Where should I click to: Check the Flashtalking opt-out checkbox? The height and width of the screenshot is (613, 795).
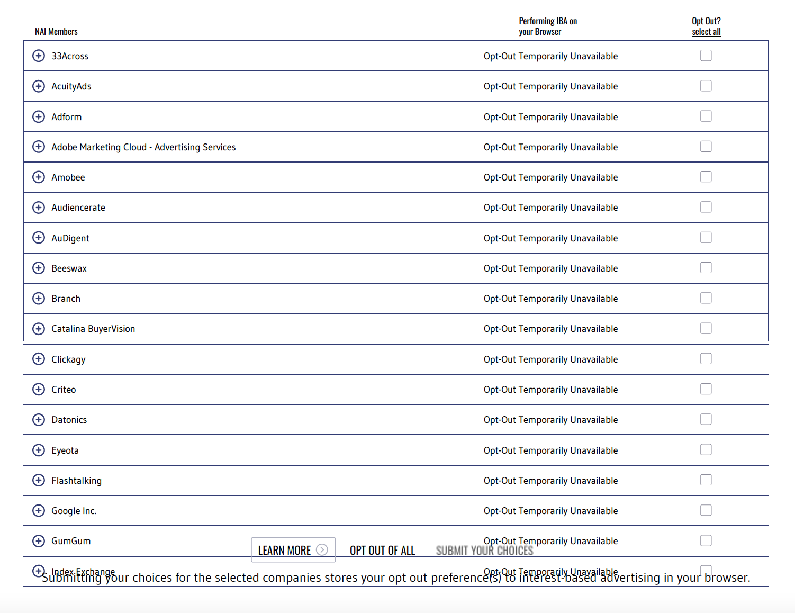pos(706,480)
